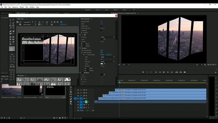
Task: Select the Titler Pen tool
Action: pyautogui.click(x=11, y=31)
